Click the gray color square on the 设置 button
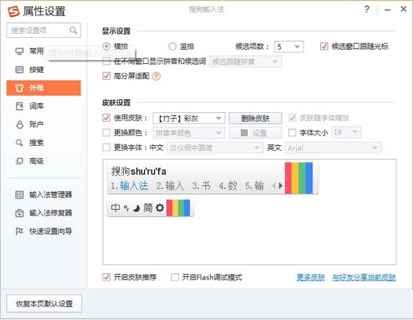Viewport: 413px width, 320px height. point(244,133)
